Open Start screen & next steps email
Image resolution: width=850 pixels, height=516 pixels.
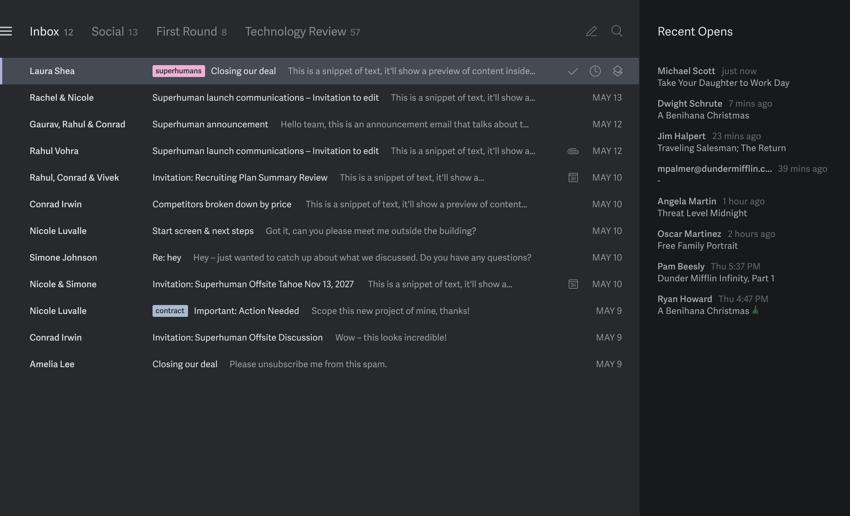(x=319, y=231)
